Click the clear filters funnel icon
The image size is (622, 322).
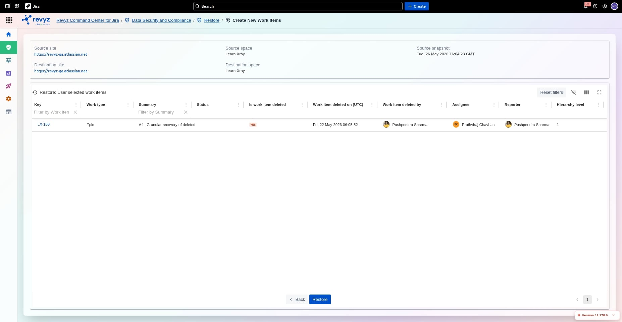coord(574,92)
